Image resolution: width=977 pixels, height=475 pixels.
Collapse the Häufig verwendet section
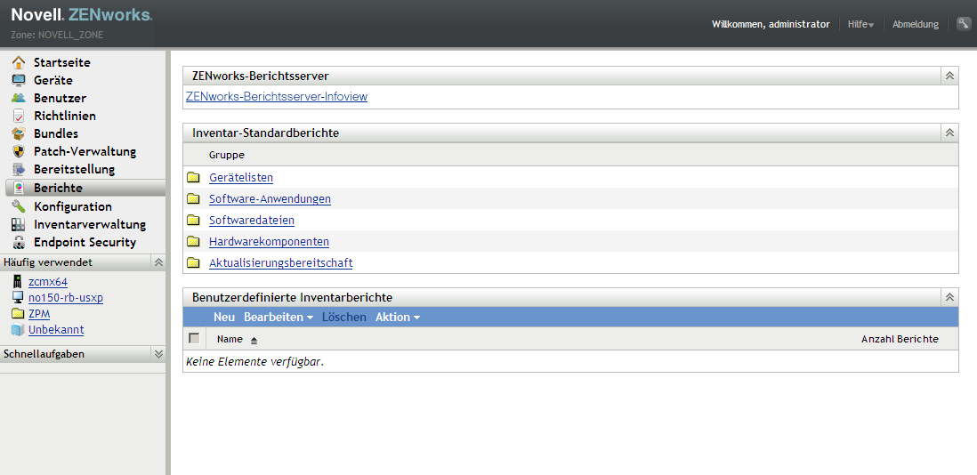click(158, 262)
